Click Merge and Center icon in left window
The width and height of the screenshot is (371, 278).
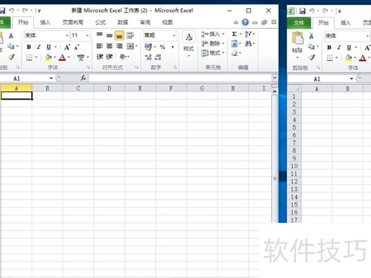pyautogui.click(x=130, y=46)
